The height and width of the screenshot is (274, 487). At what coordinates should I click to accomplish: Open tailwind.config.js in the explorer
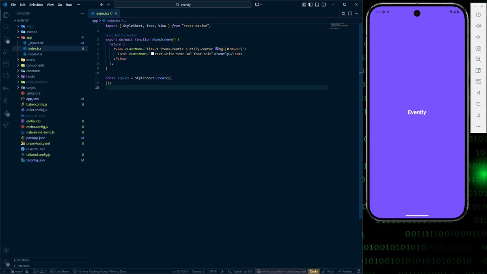38,155
